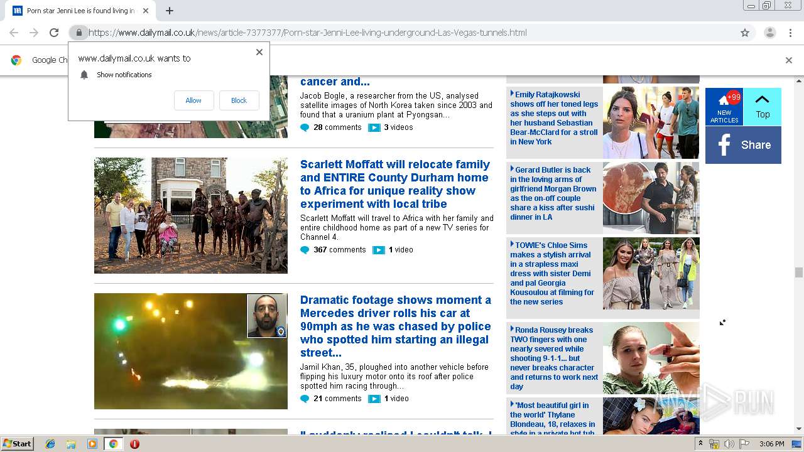This screenshot has height=452, width=804.
Task: Allow notifications from dailymail.co.uk
Action: pyautogui.click(x=193, y=100)
